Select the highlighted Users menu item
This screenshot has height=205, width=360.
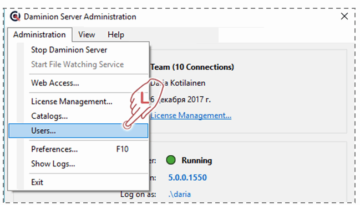point(78,130)
